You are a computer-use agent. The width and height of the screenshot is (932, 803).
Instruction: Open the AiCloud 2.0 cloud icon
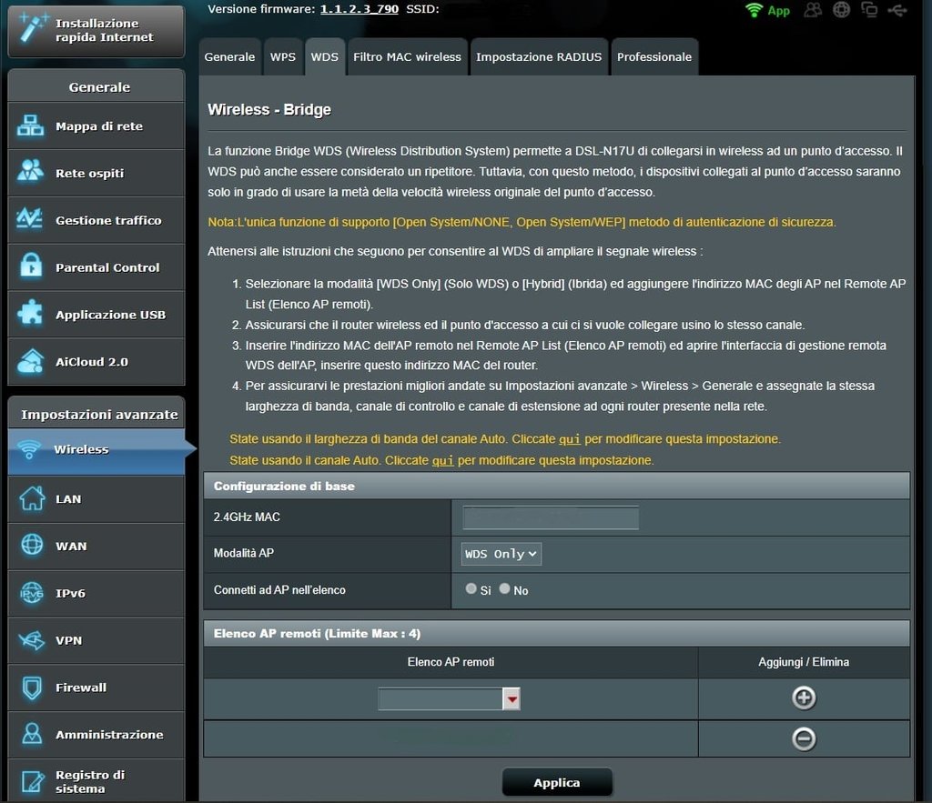(30, 361)
